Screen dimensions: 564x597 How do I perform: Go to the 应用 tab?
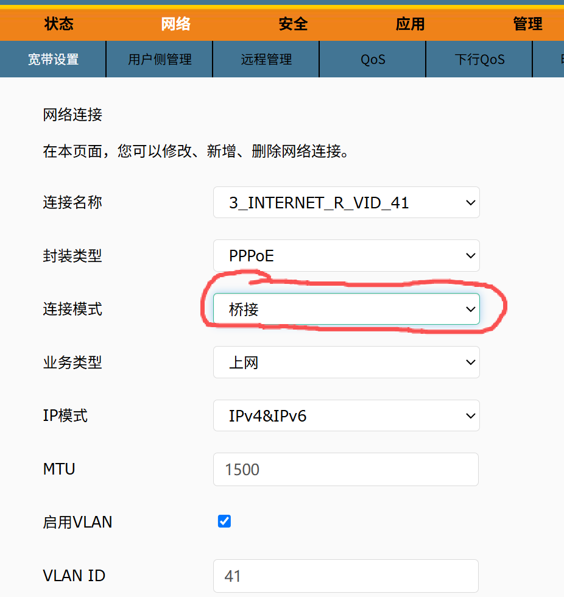click(x=411, y=24)
